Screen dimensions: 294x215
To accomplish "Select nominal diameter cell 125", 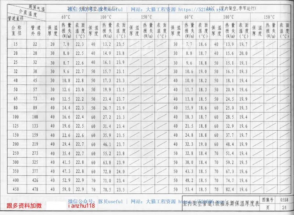I will [x=15, y=126].
